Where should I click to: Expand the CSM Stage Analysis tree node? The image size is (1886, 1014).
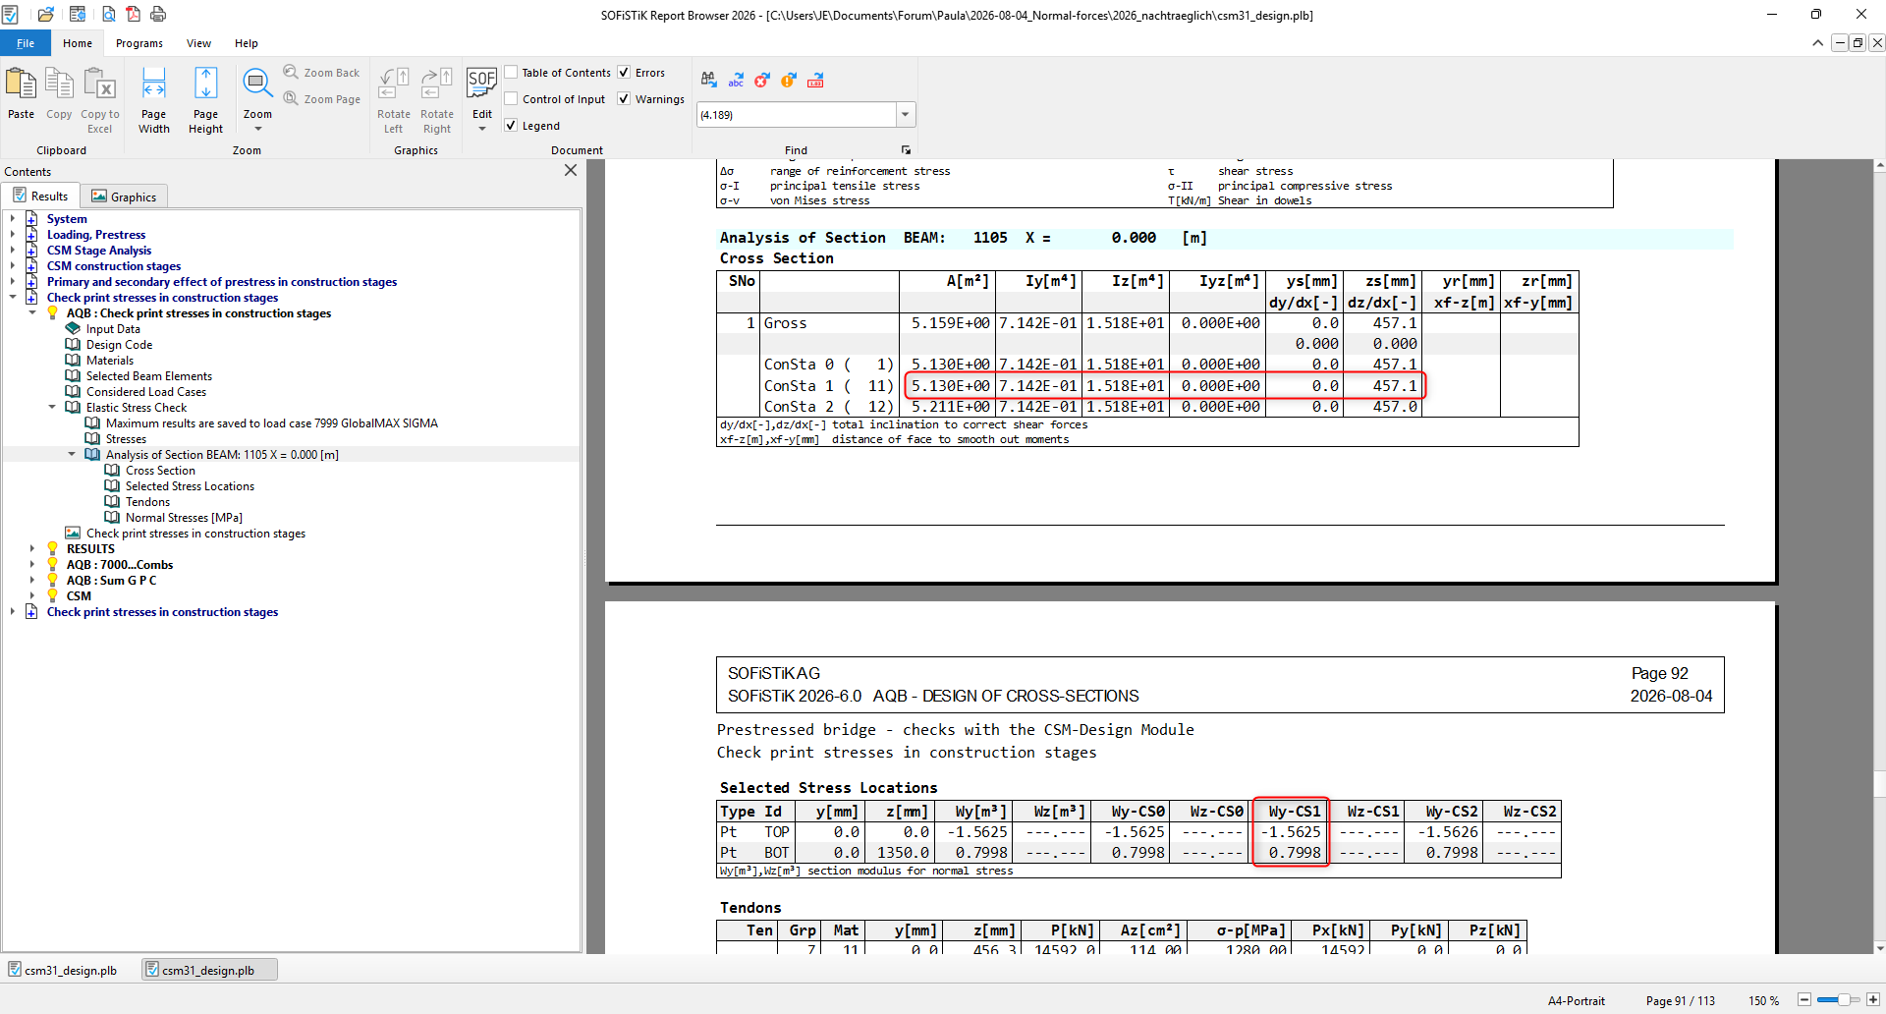[x=12, y=251]
